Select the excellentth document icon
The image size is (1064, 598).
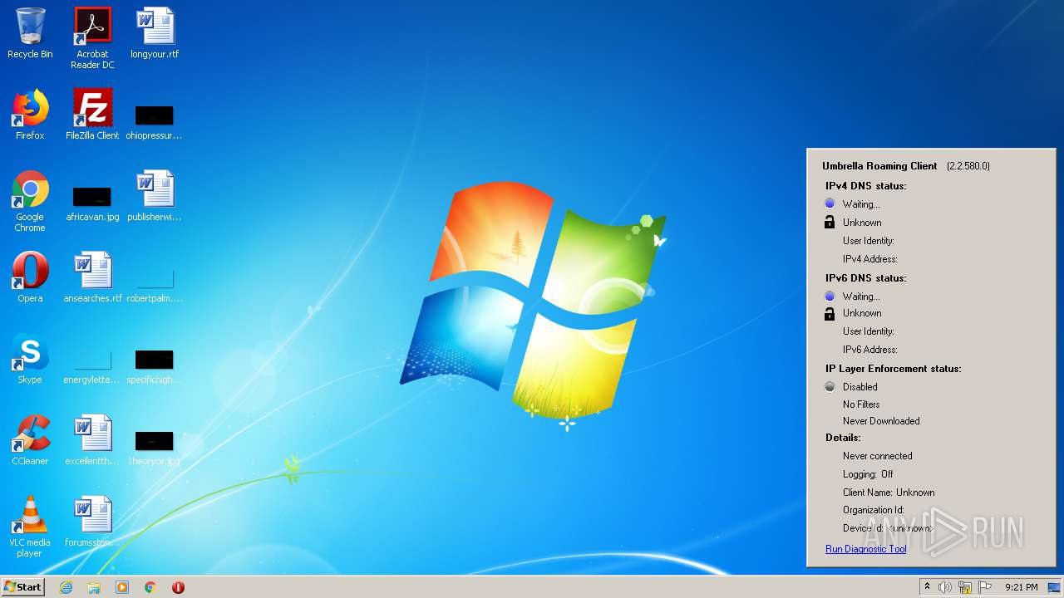92,440
